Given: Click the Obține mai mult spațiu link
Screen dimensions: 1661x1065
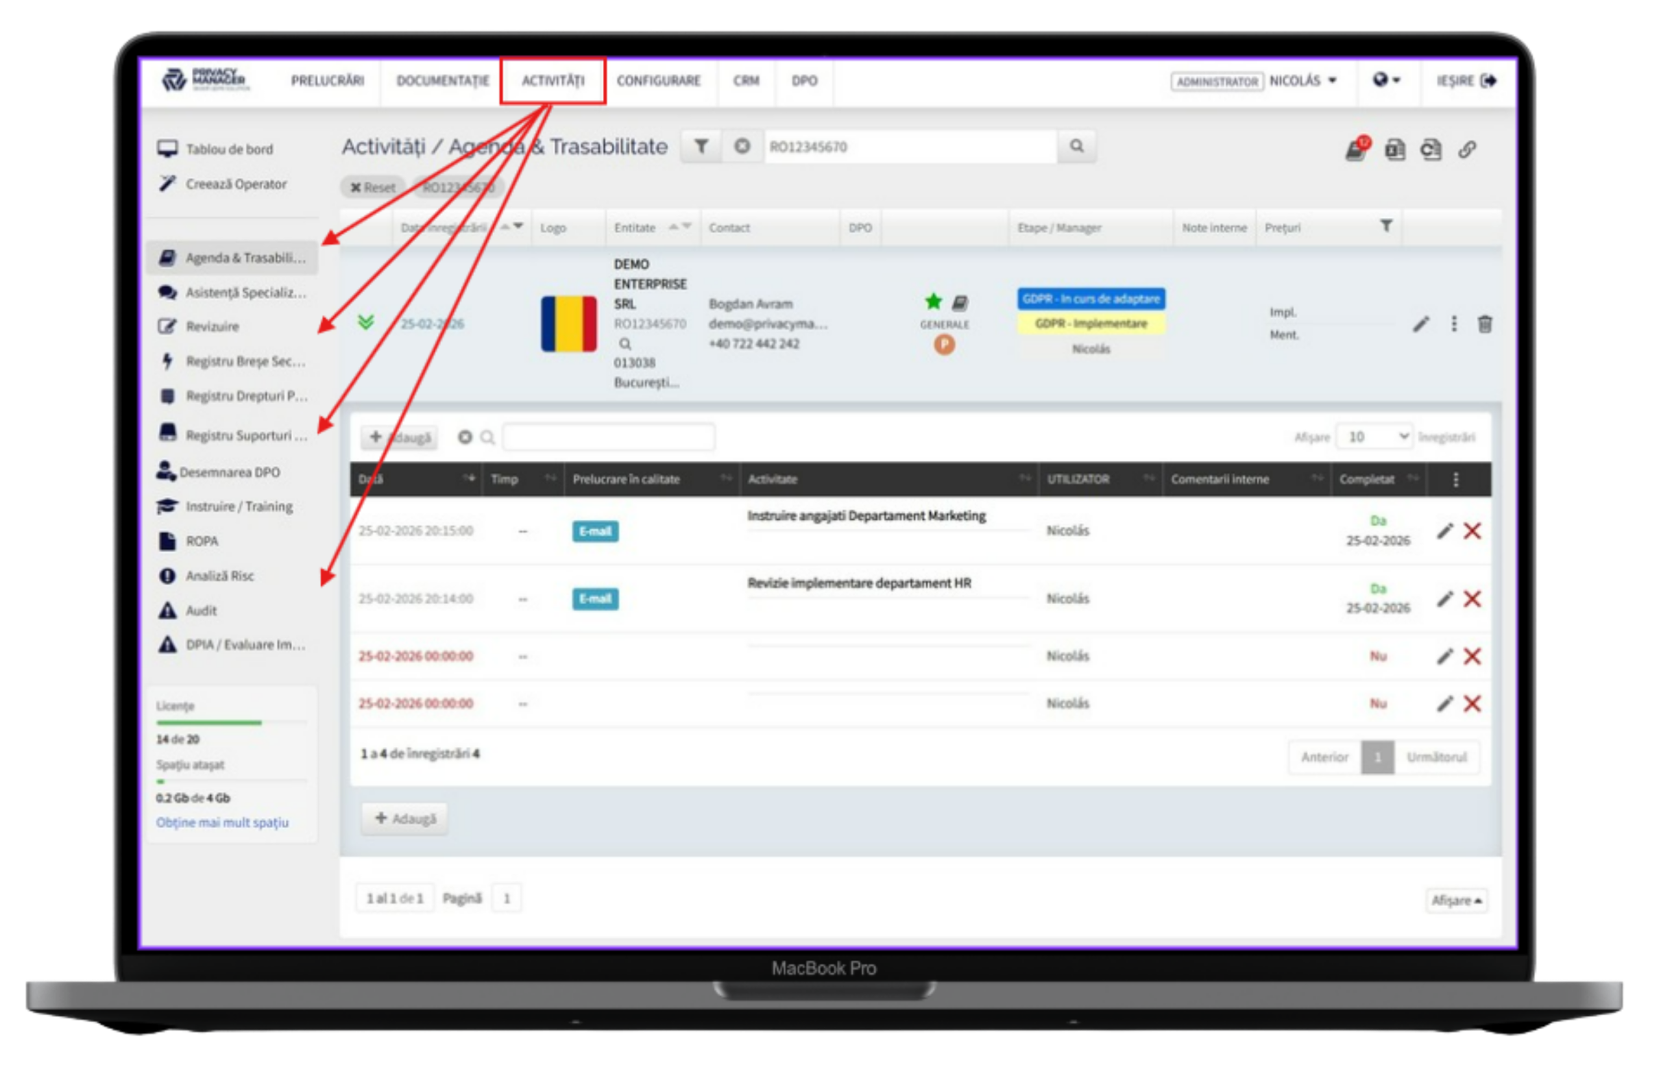Looking at the screenshot, I should click(x=222, y=822).
